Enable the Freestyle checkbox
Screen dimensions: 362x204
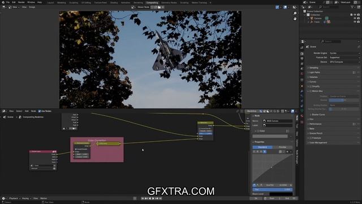(311, 138)
